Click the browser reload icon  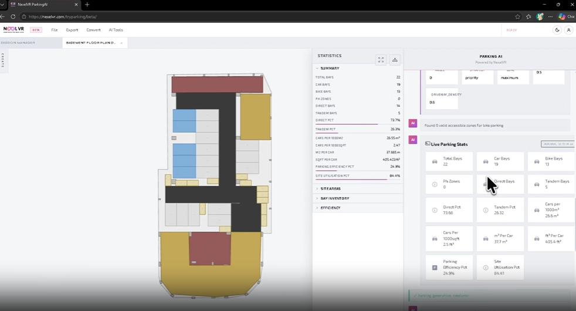tap(13, 16)
